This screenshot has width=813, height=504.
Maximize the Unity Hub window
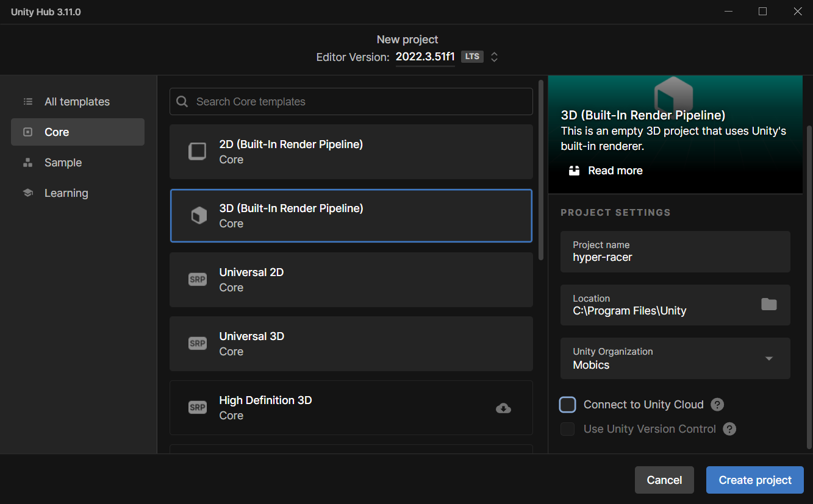(762, 12)
